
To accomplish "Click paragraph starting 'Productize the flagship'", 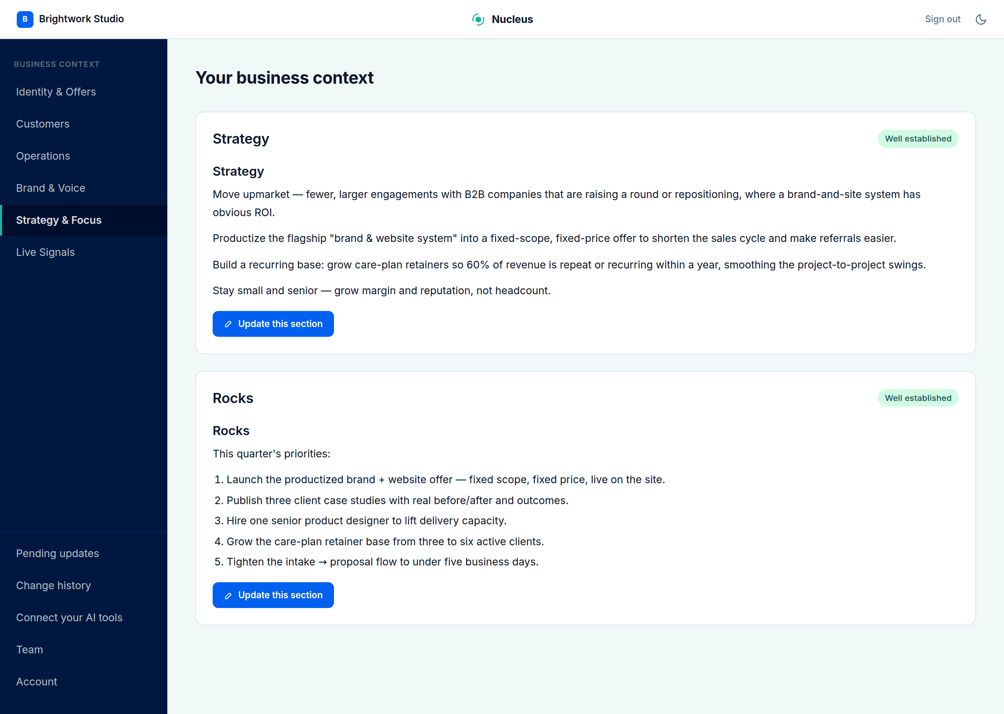I will coord(554,238).
